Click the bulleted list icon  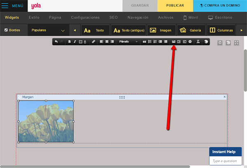point(149,42)
